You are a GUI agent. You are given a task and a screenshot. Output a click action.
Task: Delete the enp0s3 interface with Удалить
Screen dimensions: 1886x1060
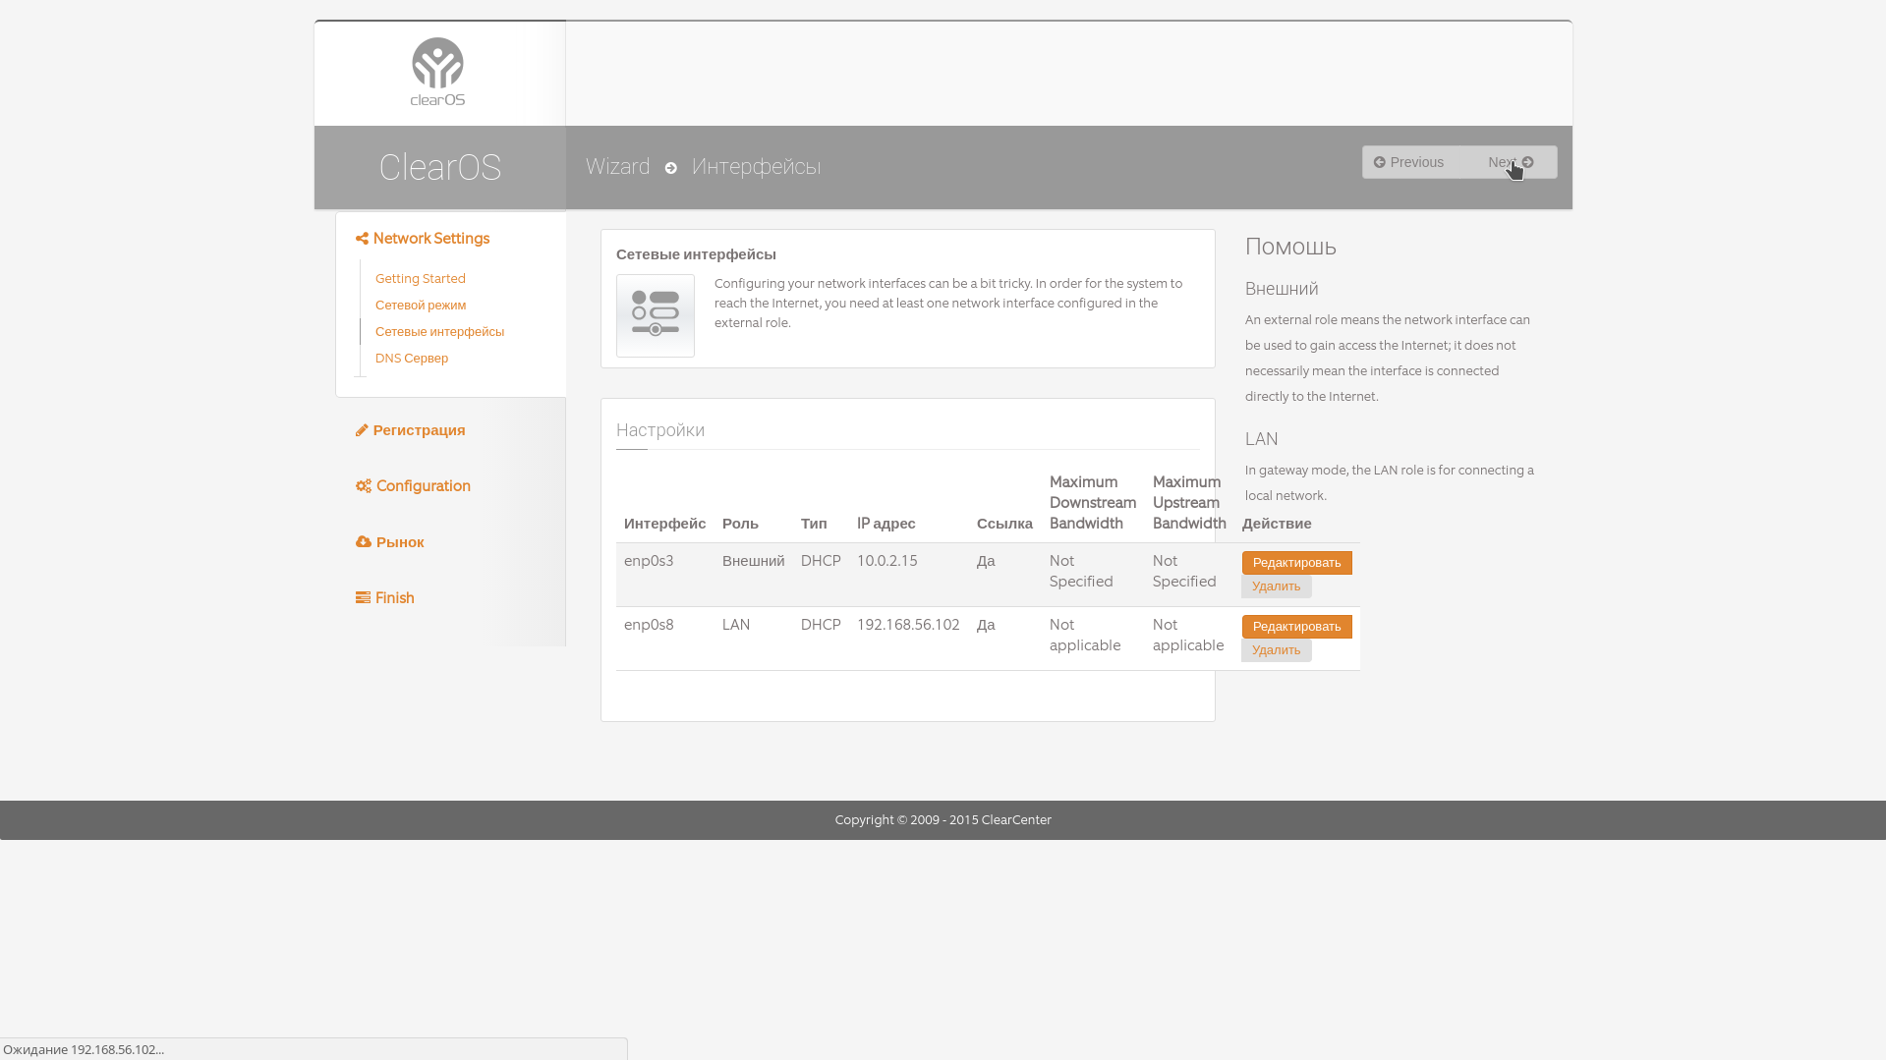pos(1276,586)
